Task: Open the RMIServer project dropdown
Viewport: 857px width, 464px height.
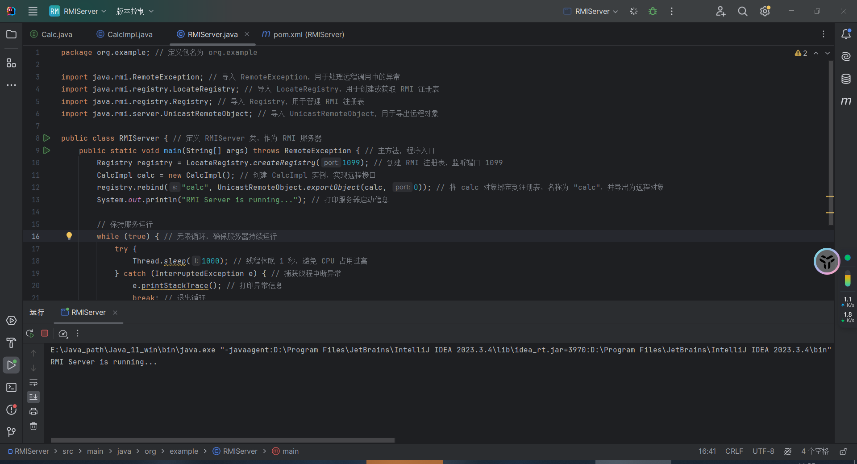Action: coord(78,11)
